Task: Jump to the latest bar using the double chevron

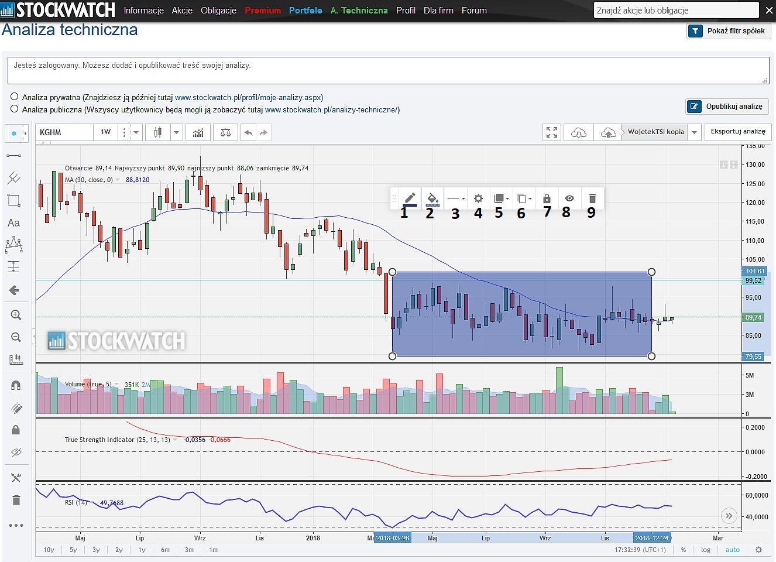Action: click(729, 516)
